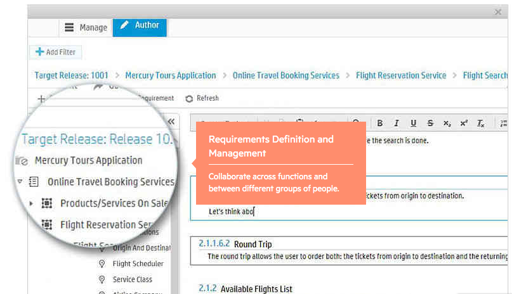Click the circular Refresh icon
512x294 pixels.
189,98
